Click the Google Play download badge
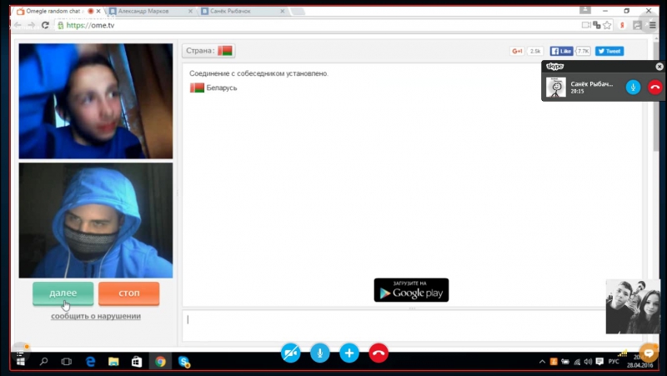The height and width of the screenshot is (376, 667). tap(411, 290)
